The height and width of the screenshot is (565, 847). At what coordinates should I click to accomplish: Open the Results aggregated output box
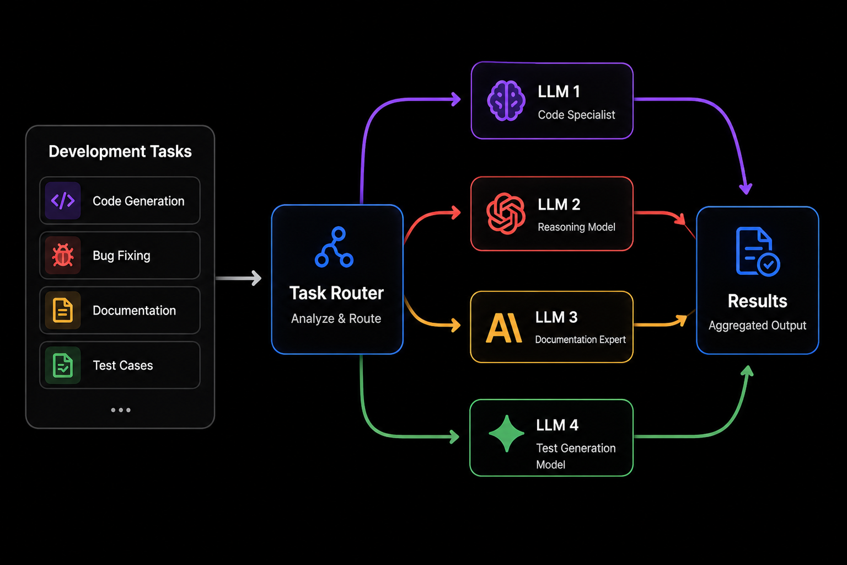[x=758, y=280]
